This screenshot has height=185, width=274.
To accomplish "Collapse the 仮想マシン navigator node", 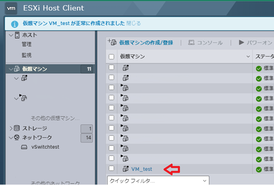I will [x=11, y=69].
